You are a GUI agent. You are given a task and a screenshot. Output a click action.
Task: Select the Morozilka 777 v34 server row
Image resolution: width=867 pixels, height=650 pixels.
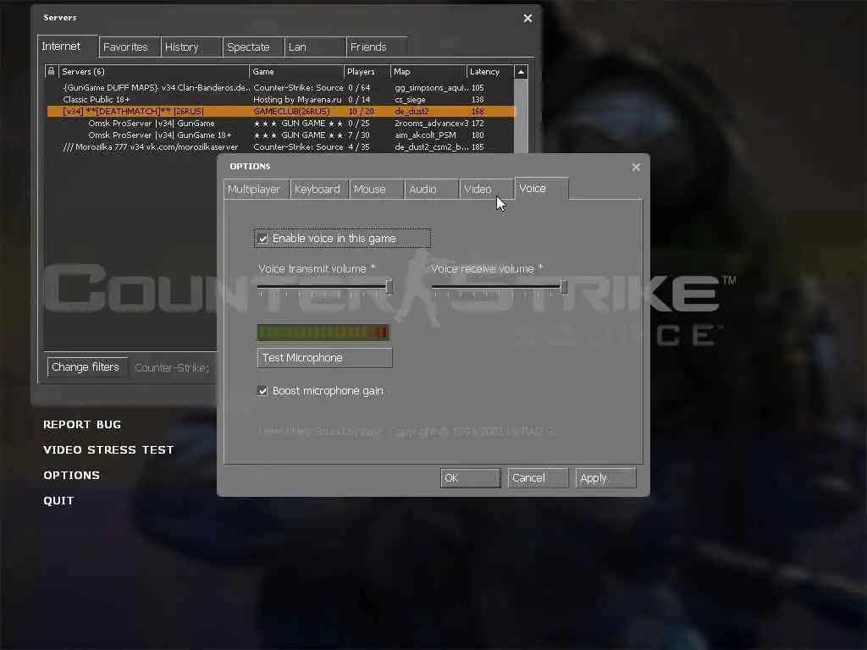(x=280, y=147)
